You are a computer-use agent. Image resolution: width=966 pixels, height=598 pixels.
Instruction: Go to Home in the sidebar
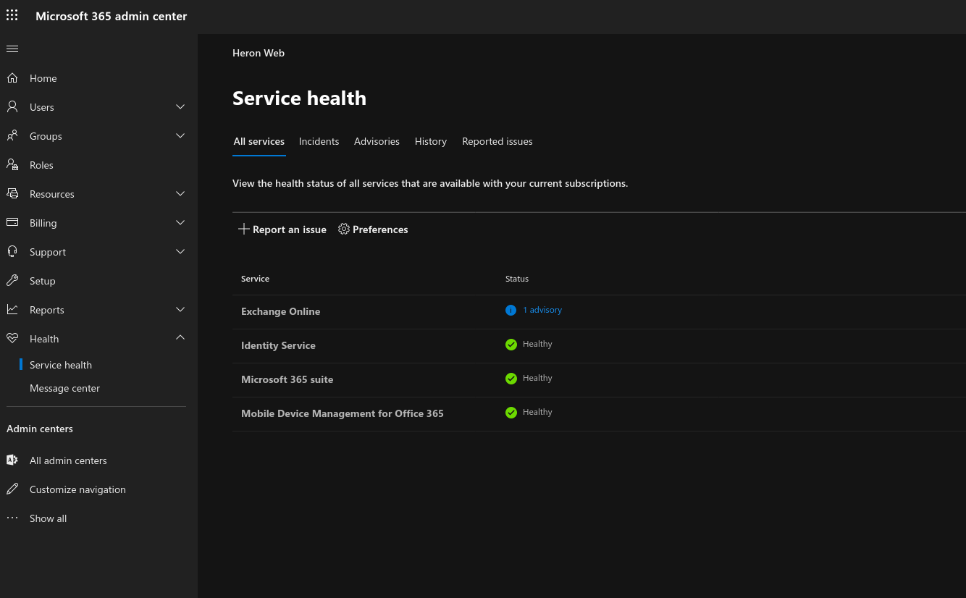(x=96, y=78)
